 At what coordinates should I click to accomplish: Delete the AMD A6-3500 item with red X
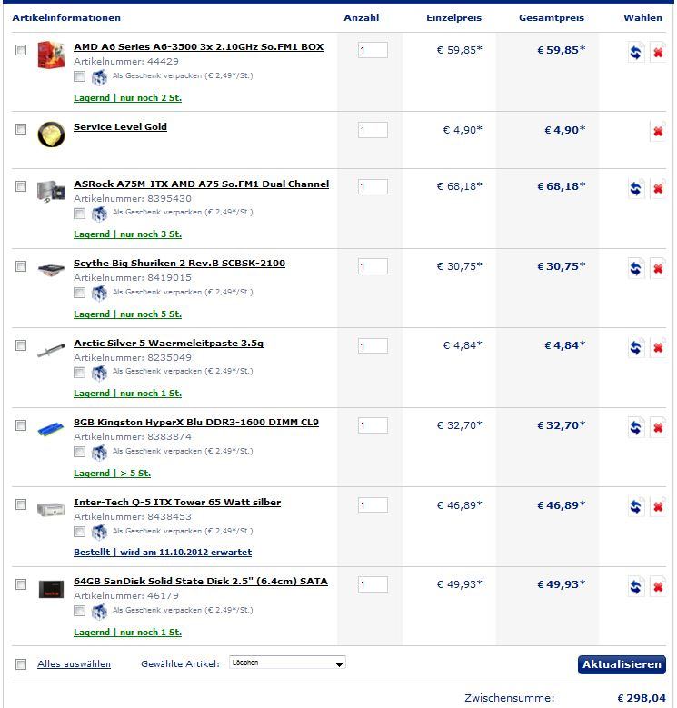coord(658,53)
